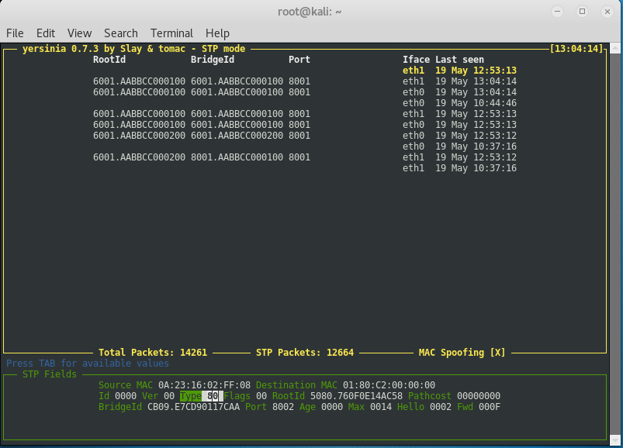Select highlighted eth1 12:53:13 row

pos(459,71)
